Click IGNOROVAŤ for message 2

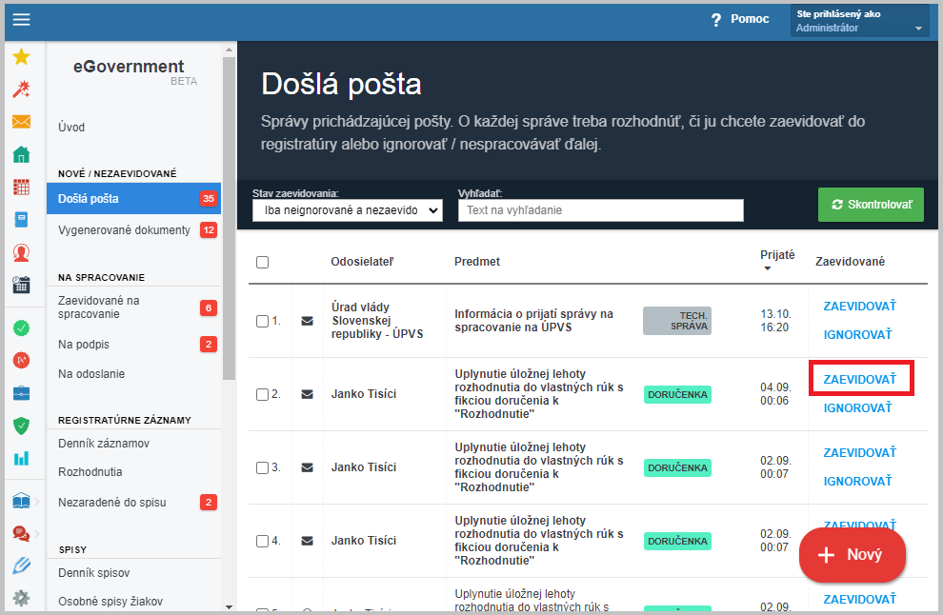click(857, 407)
